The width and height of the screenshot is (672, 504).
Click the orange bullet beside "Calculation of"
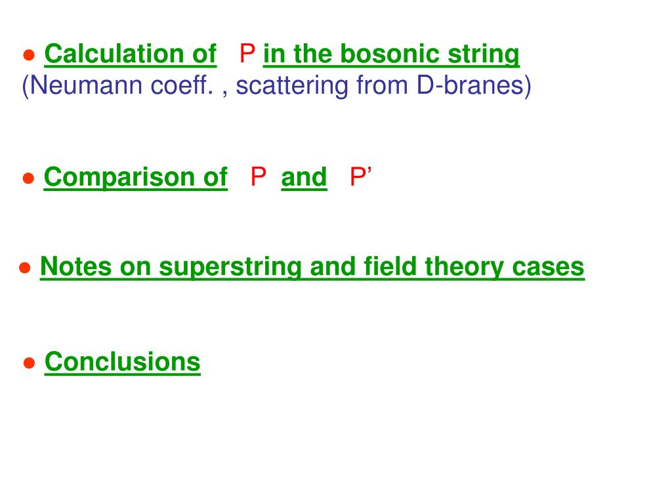[29, 55]
